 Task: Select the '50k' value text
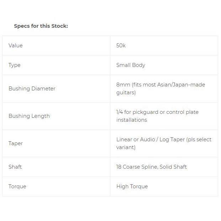(x=121, y=46)
